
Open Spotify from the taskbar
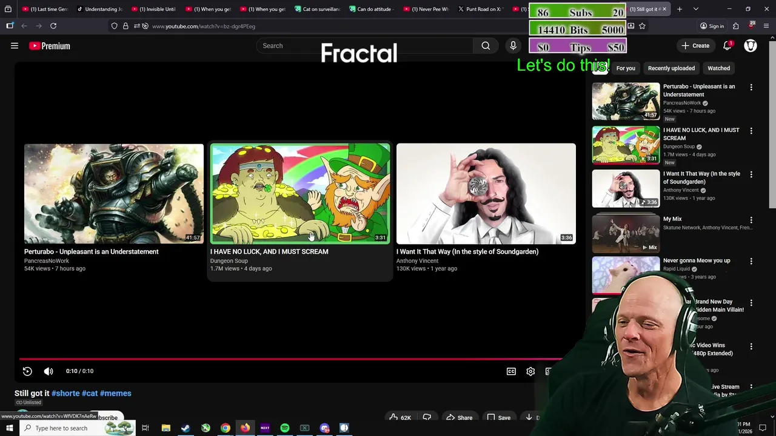coord(285,428)
